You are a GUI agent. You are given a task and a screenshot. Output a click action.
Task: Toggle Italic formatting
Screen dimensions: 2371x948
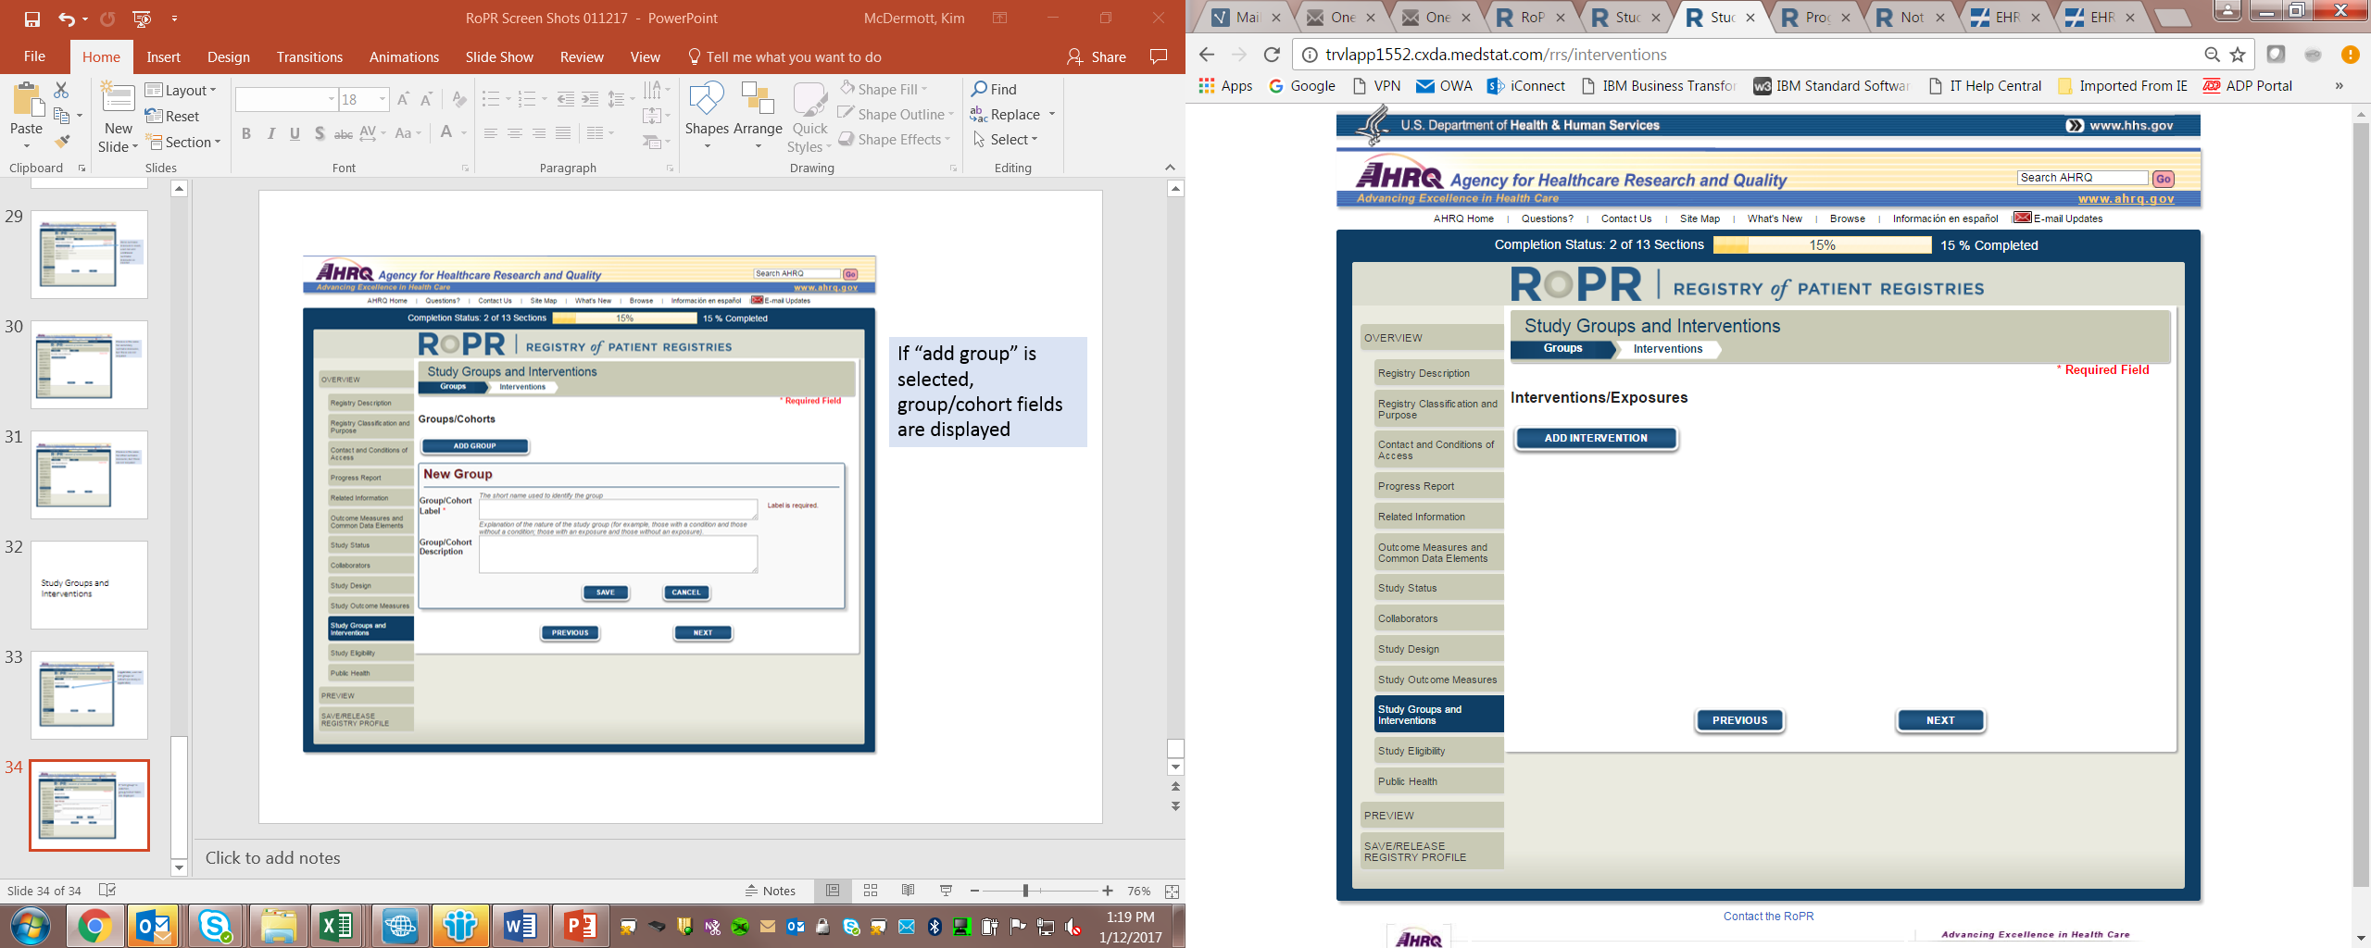pos(270,134)
